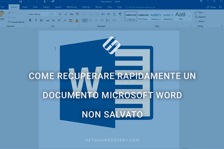
Task: Open the Customize Quick Access Toolbar arrow
Action: pyautogui.click(x=61, y=1)
